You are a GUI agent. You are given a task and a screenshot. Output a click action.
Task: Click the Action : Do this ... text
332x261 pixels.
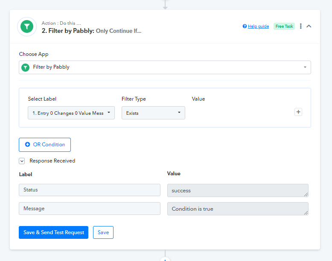pos(61,23)
